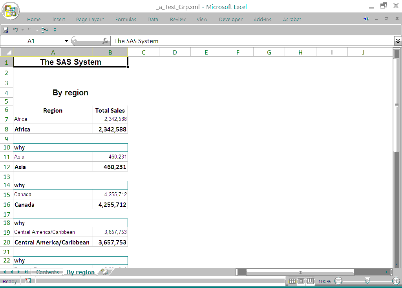Switch to the Contents sheet tab
Image resolution: width=402 pixels, height=288 pixels.
click(x=48, y=272)
